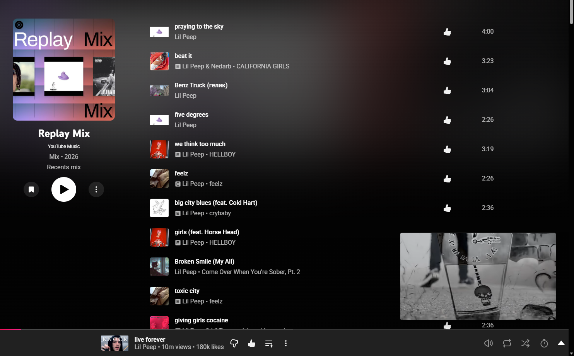Open Lil Peep & Nedarb artist link
574x356 pixels.
tap(207, 66)
